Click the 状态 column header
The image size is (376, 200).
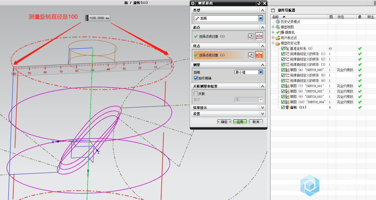(x=347, y=17)
